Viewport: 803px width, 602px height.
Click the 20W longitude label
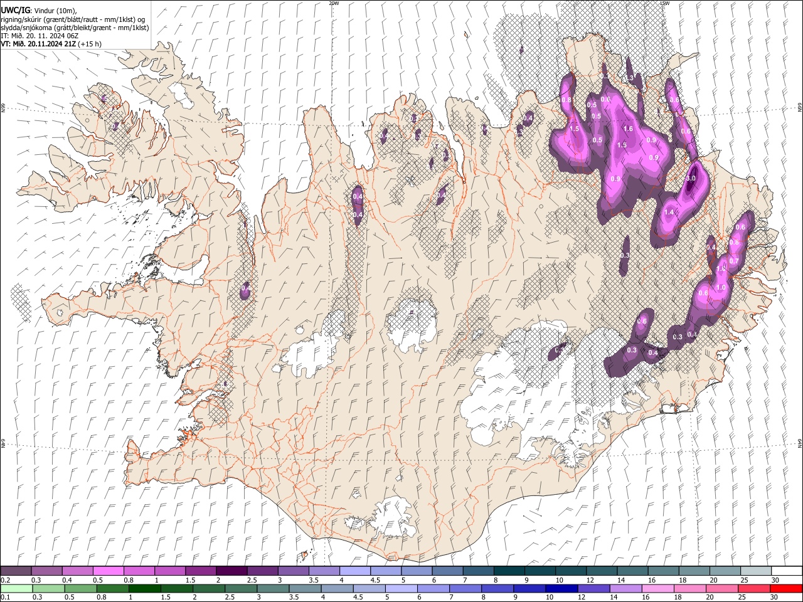(334, 3)
